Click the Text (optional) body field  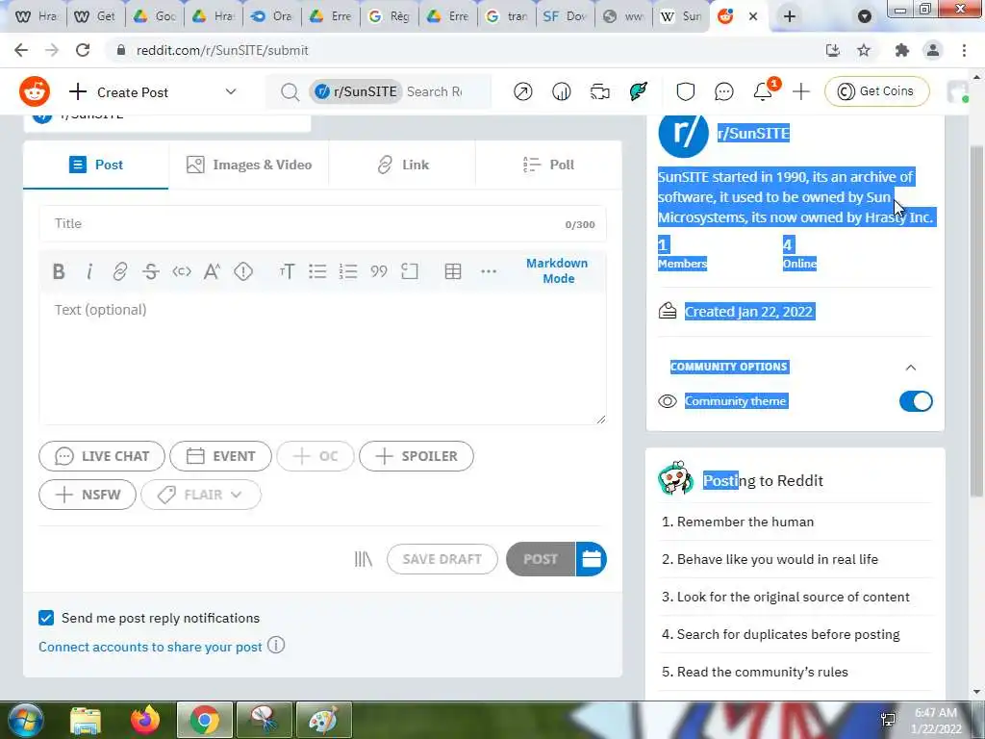322,360
